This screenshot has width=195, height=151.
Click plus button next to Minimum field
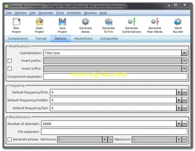(x=105, y=139)
